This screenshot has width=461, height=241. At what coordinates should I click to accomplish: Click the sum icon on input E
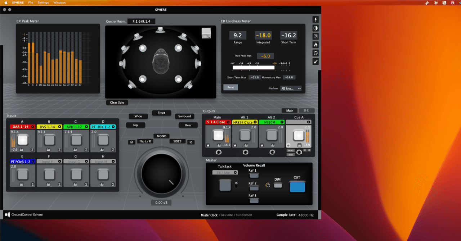click(x=32, y=185)
